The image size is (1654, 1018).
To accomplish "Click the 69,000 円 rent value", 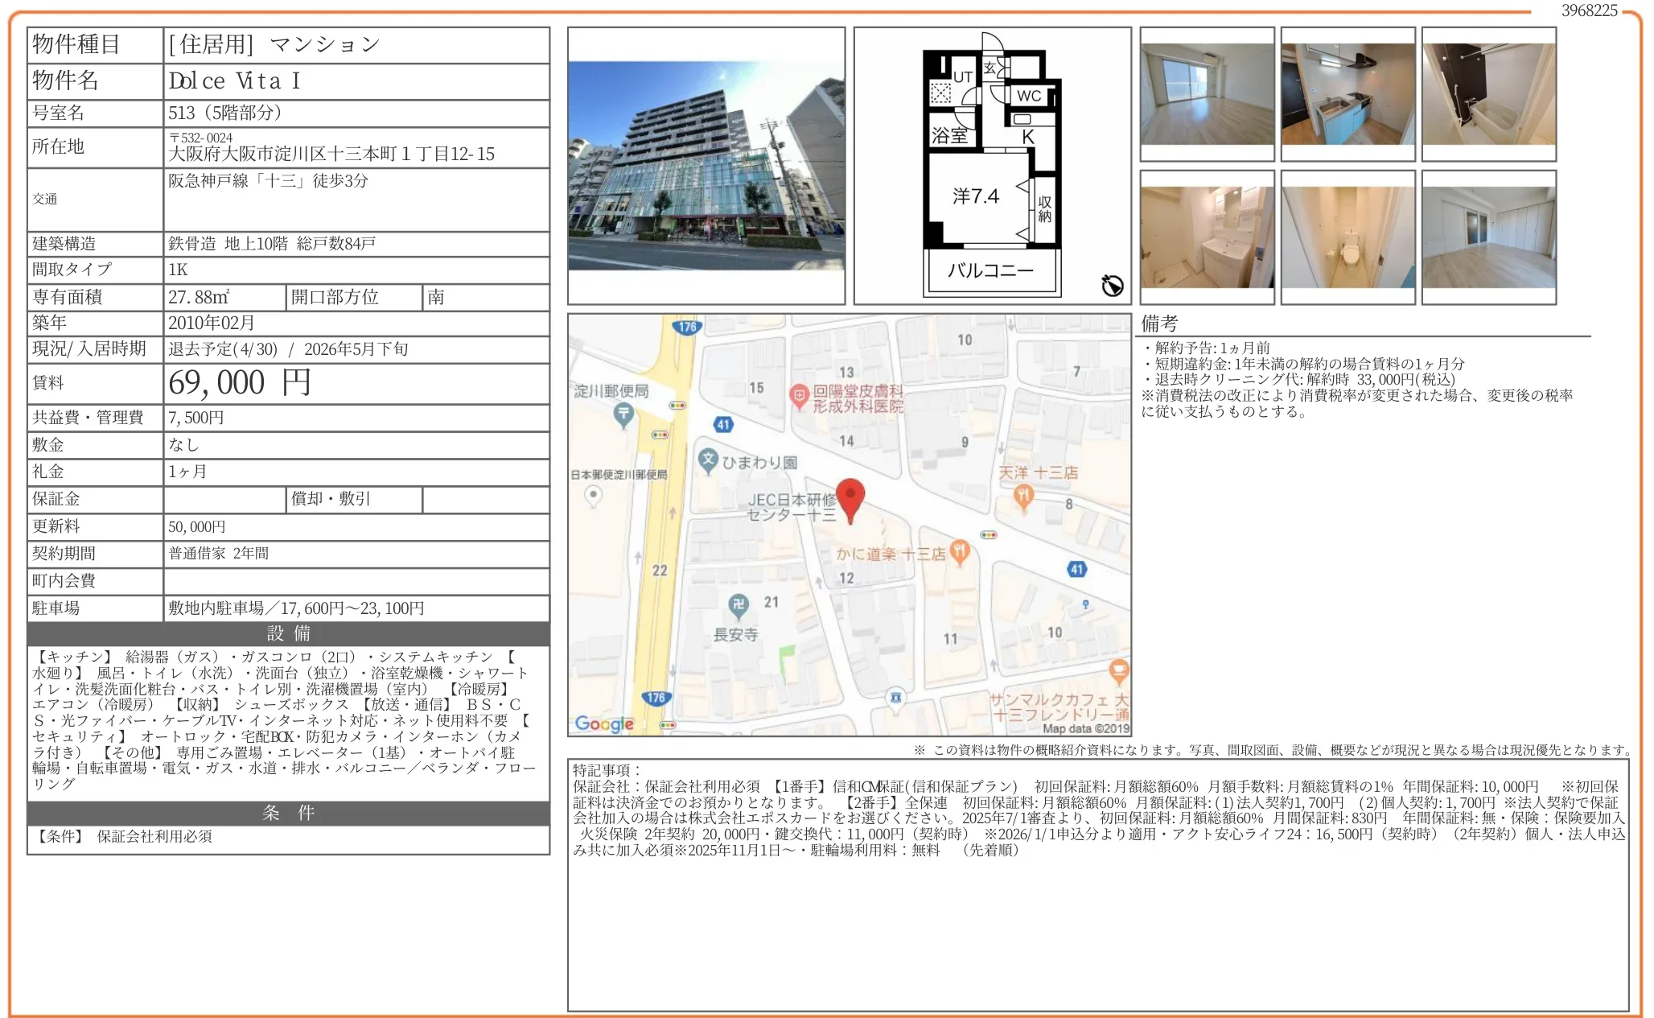I will pos(240,383).
